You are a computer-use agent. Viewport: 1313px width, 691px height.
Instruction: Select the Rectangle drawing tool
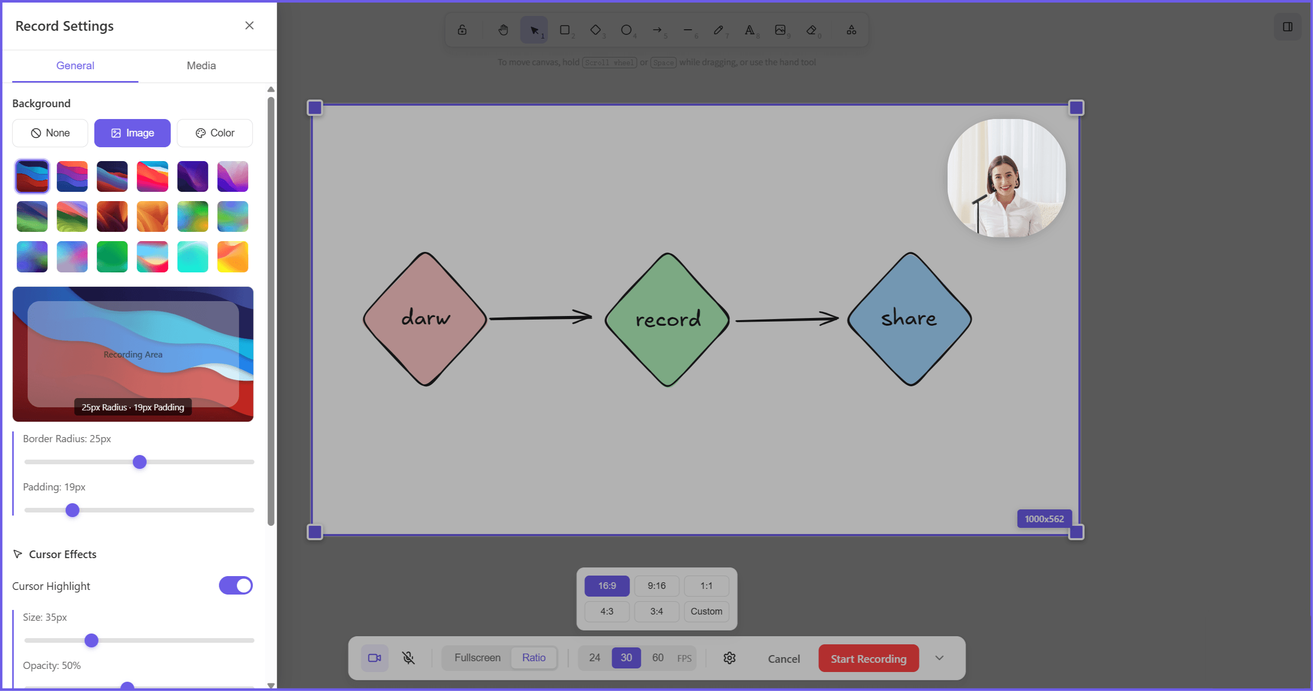point(565,29)
